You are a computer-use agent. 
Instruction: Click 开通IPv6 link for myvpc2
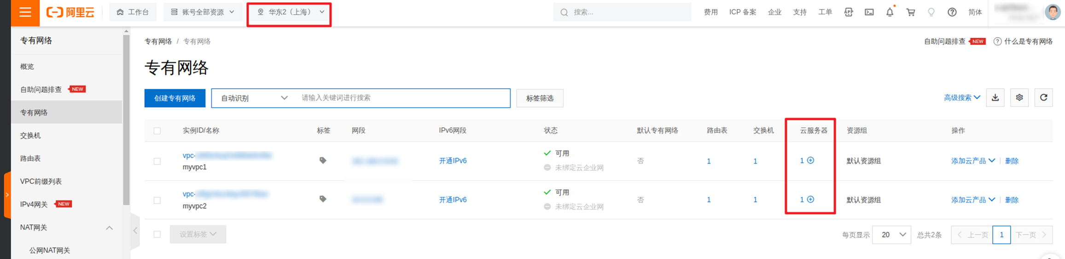tap(453, 200)
